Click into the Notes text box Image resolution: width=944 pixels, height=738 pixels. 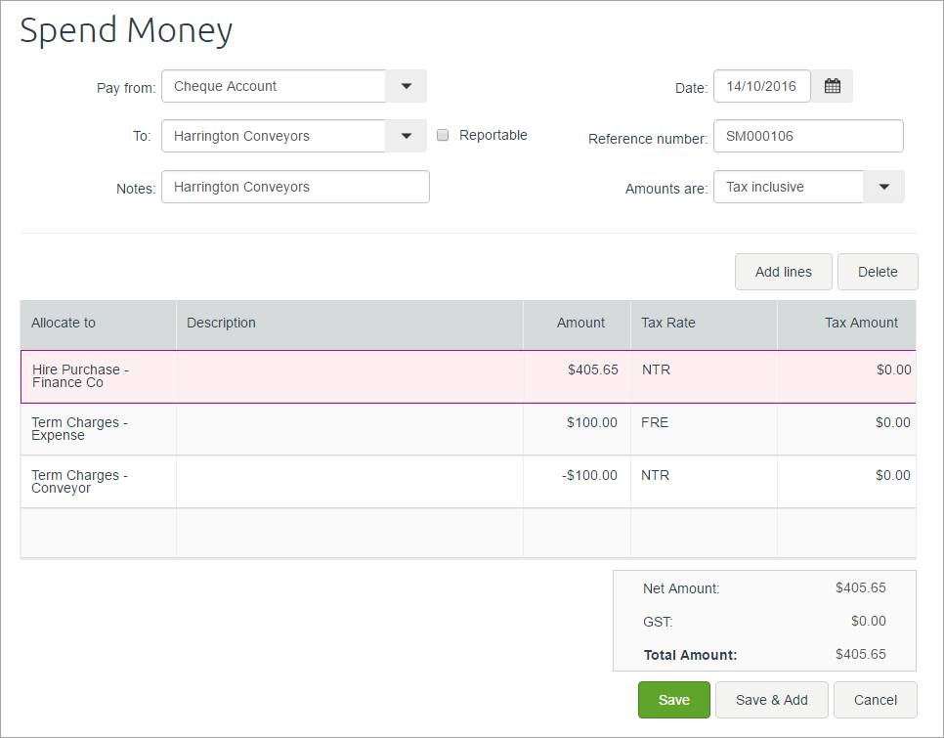(295, 187)
